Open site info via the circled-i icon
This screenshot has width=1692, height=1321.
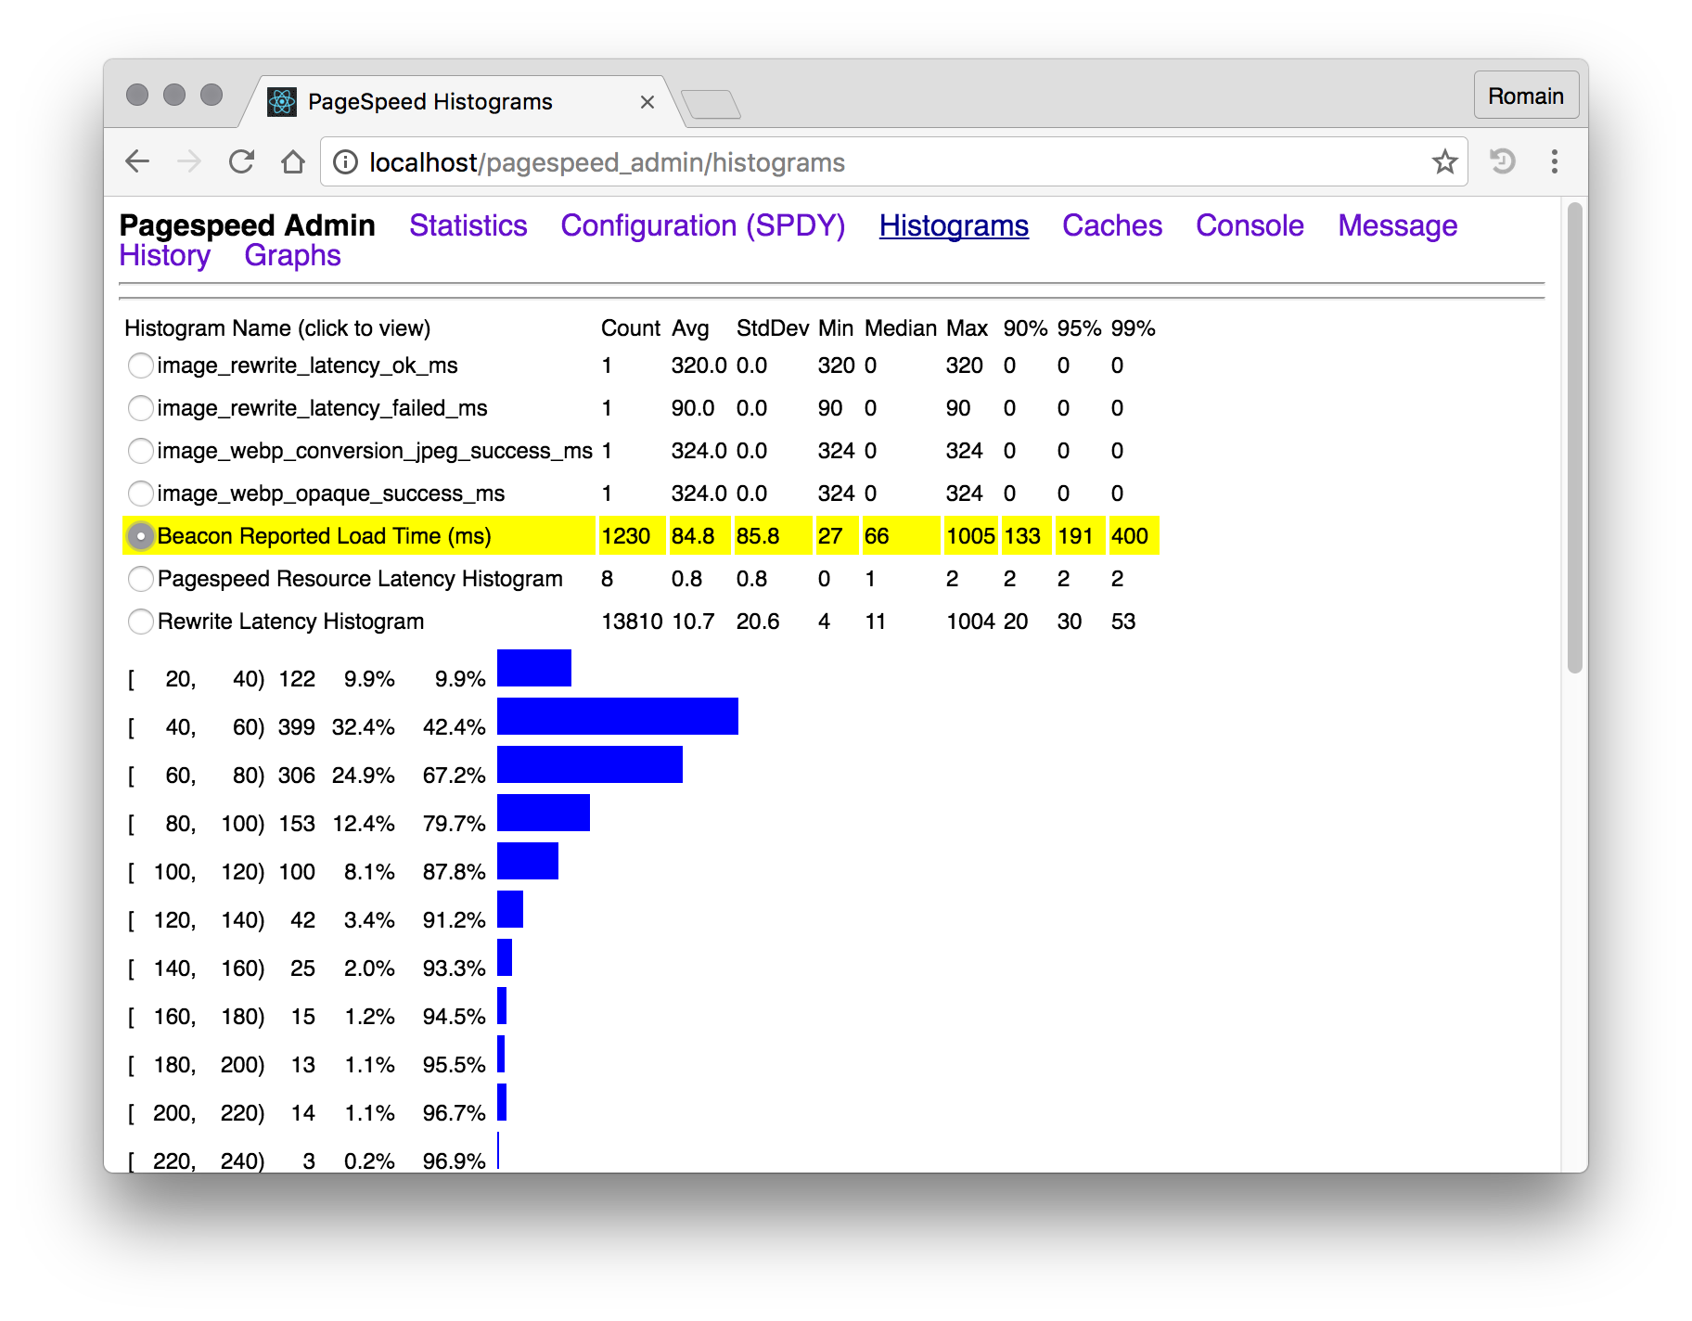[x=345, y=161]
